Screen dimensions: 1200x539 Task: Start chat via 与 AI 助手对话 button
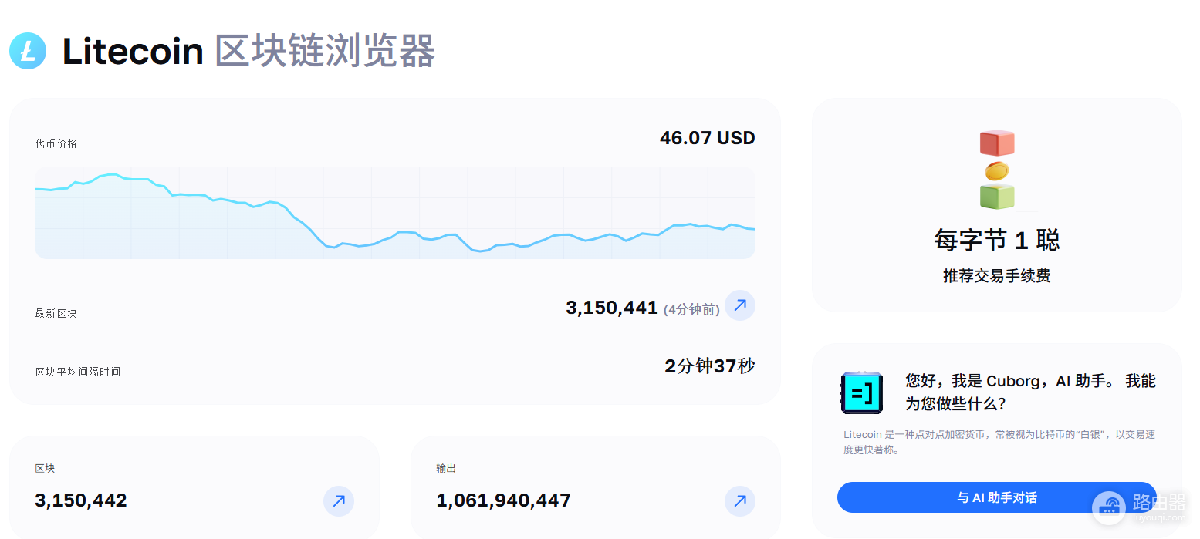(996, 497)
